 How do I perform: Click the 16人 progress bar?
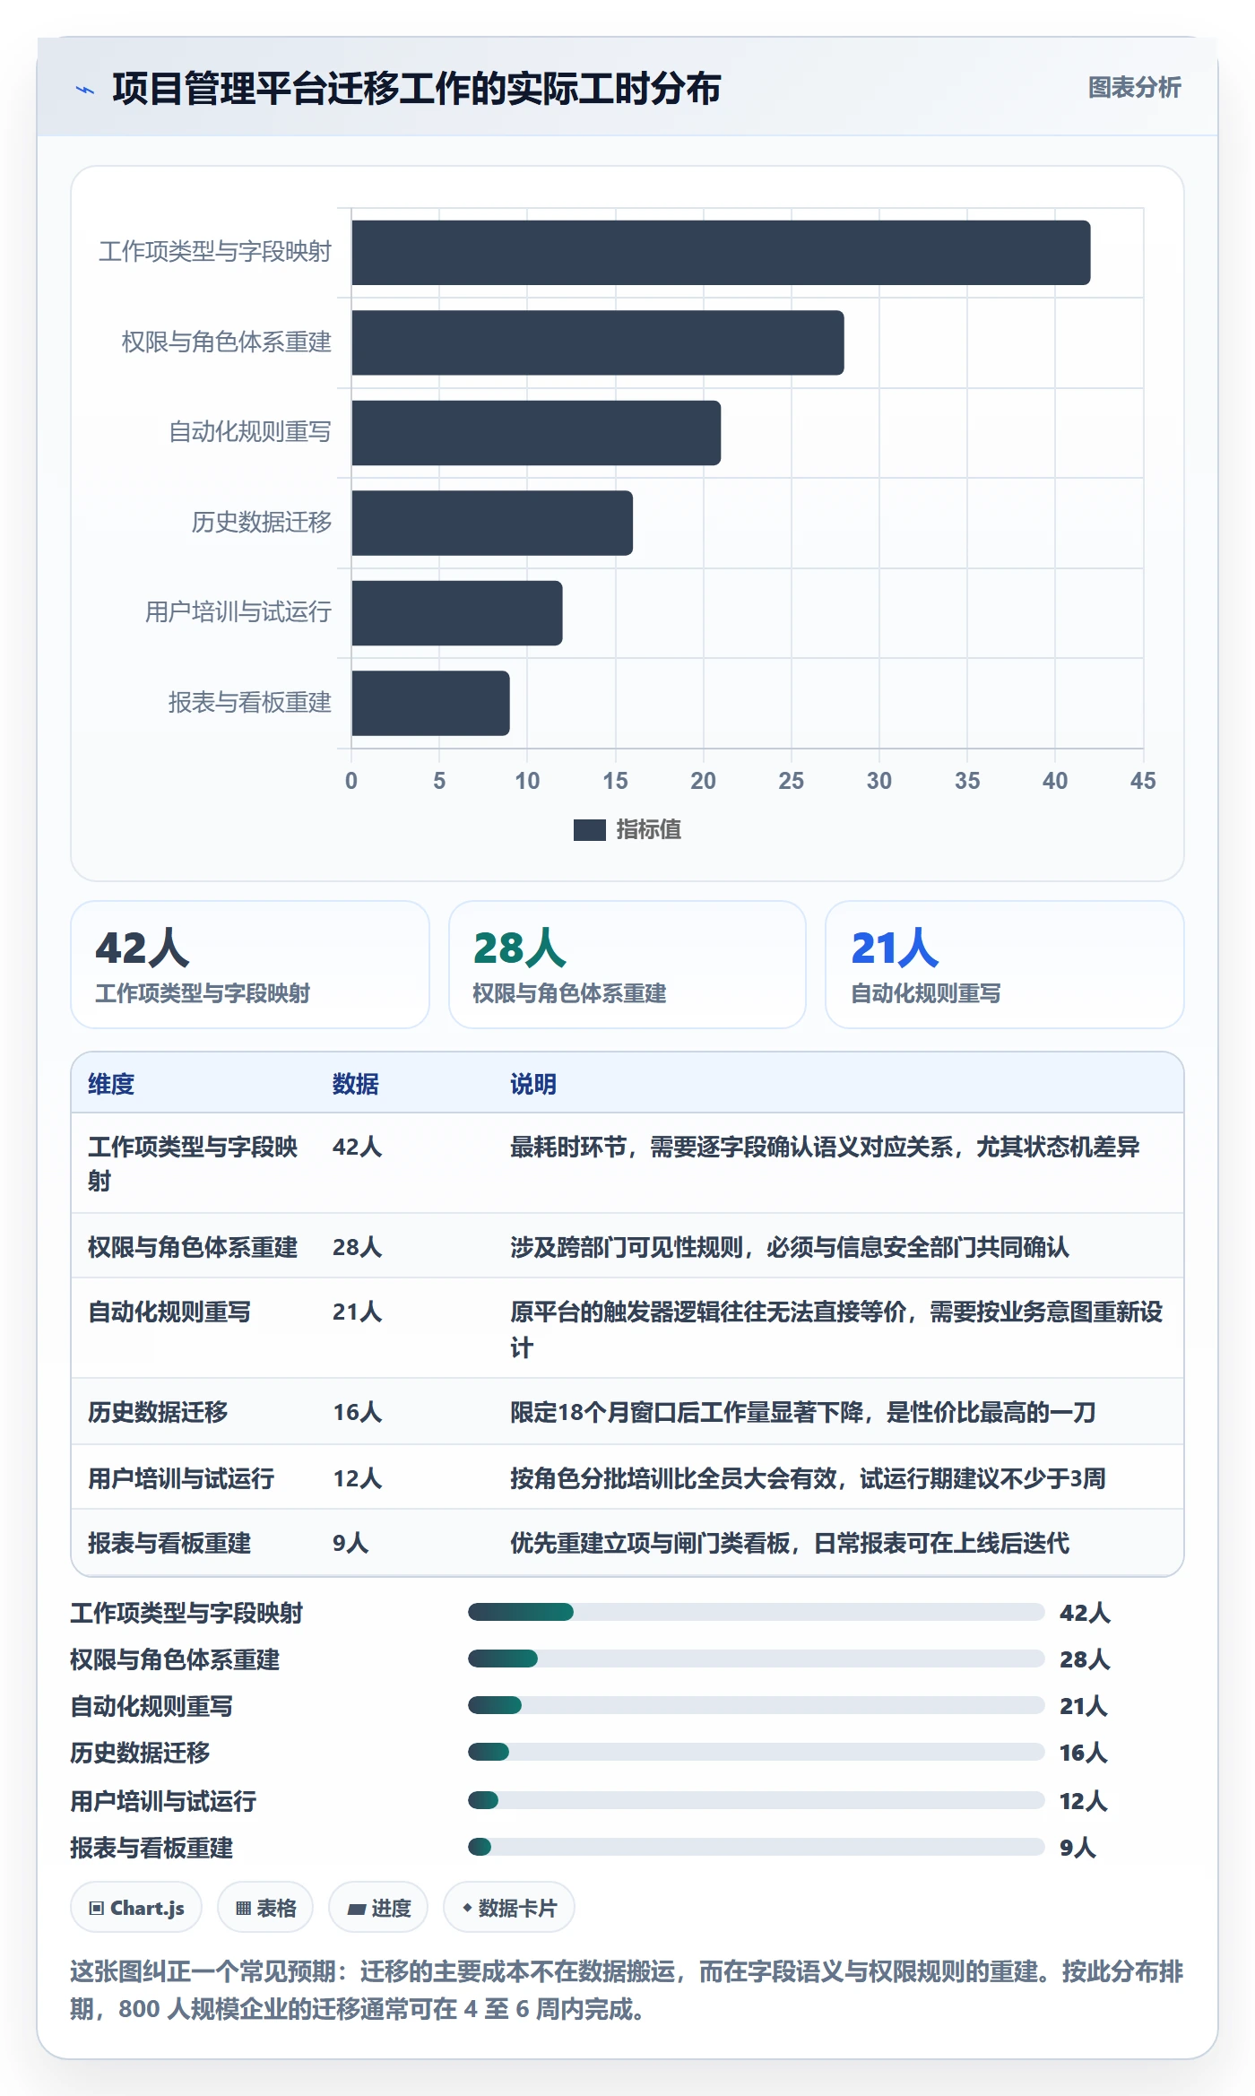[x=757, y=1752]
